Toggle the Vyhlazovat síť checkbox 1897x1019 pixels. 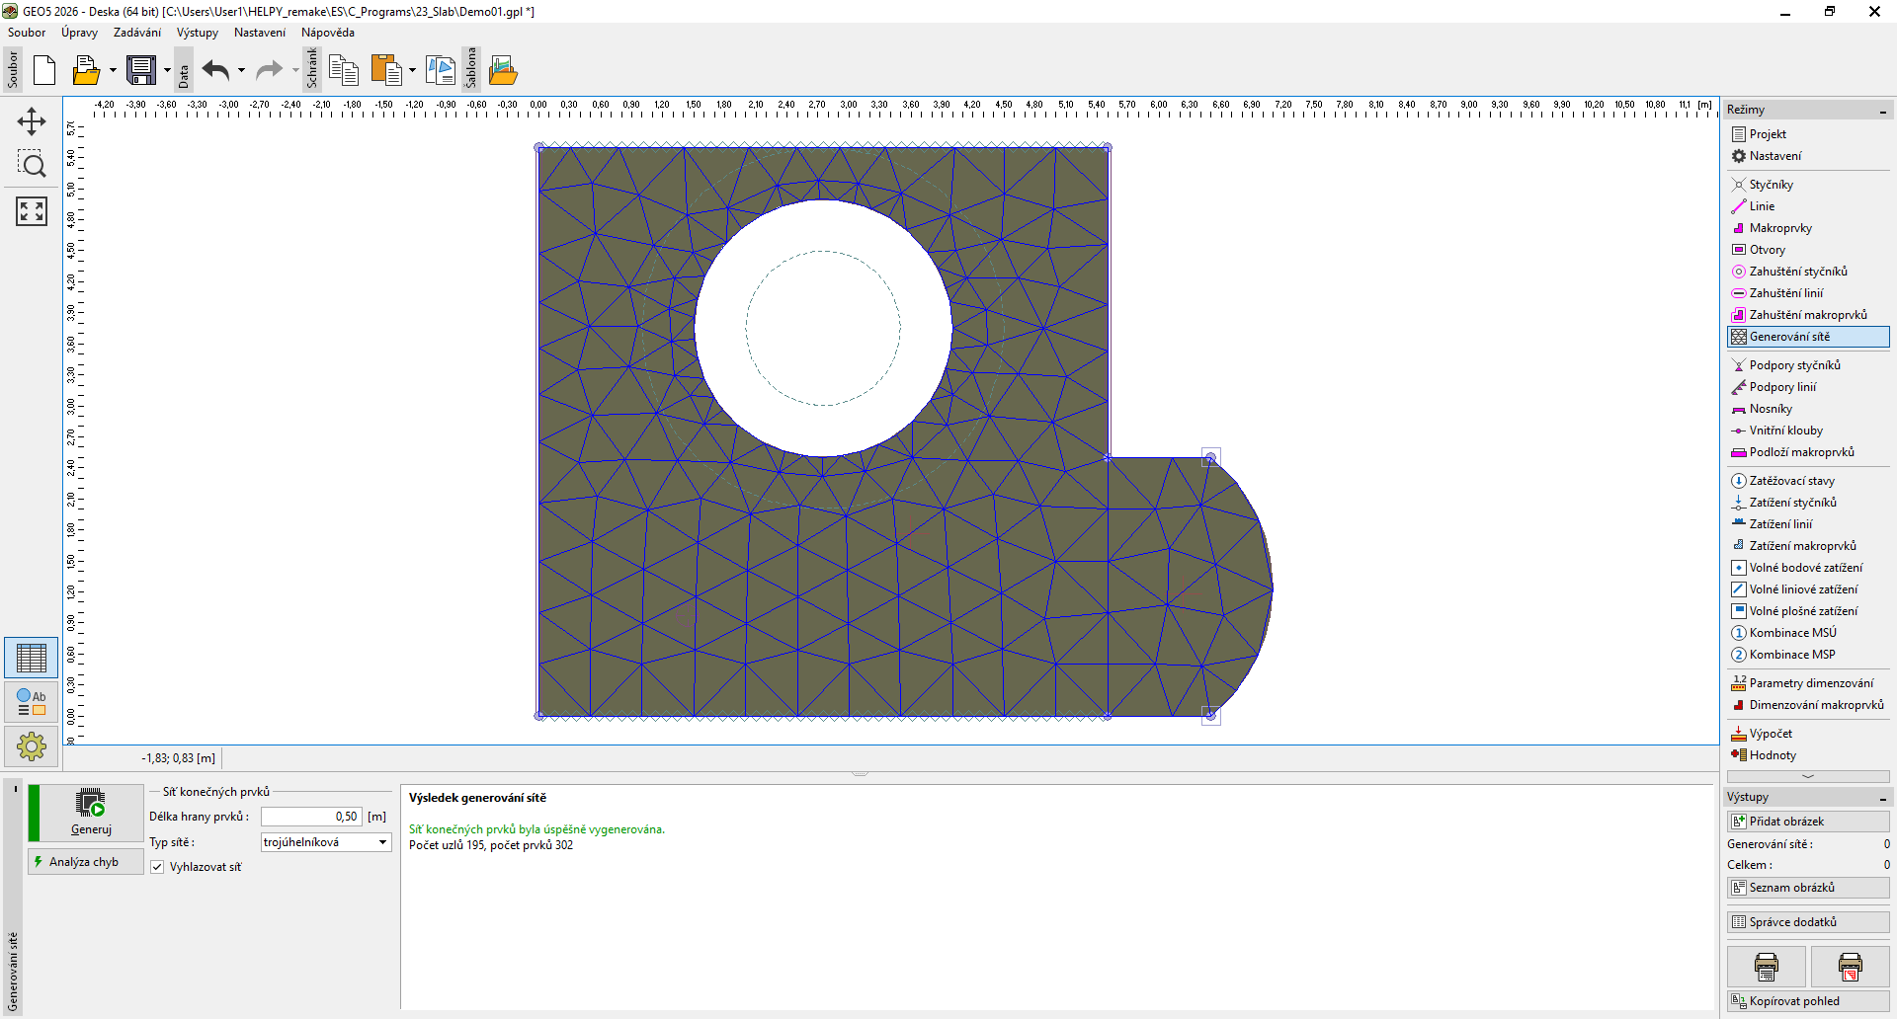point(157,867)
